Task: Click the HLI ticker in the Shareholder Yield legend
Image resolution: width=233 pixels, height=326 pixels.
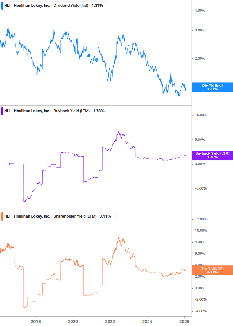Action: pyautogui.click(x=7, y=216)
